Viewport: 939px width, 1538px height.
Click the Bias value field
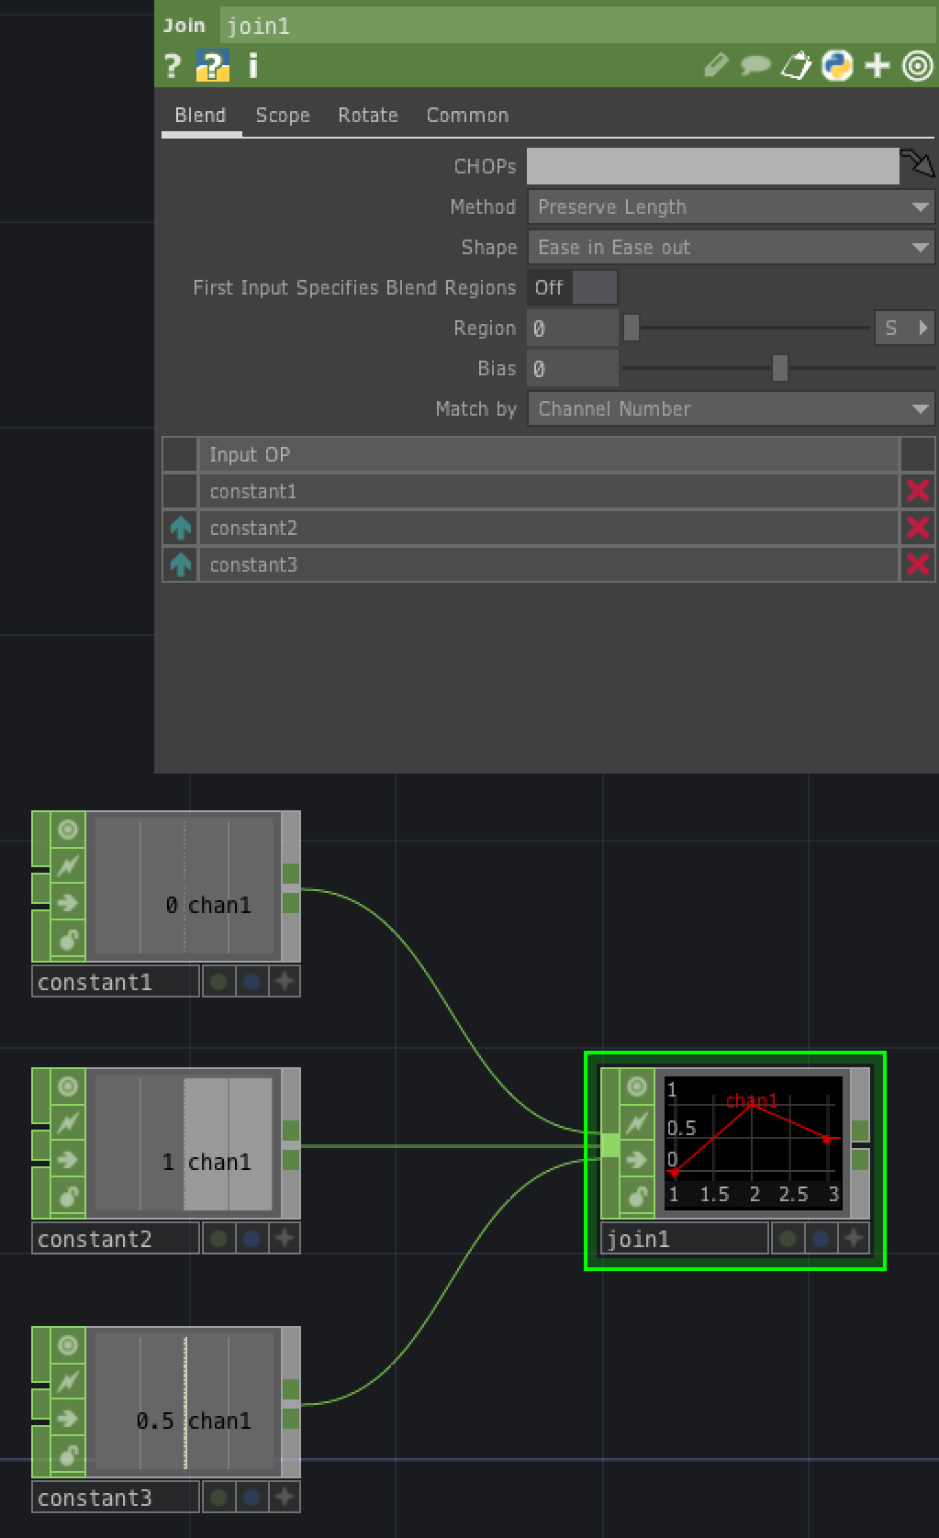click(573, 368)
